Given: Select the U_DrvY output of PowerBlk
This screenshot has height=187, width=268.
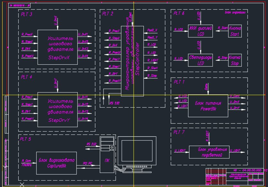Looking at the screenshot, I should coord(235,108).
